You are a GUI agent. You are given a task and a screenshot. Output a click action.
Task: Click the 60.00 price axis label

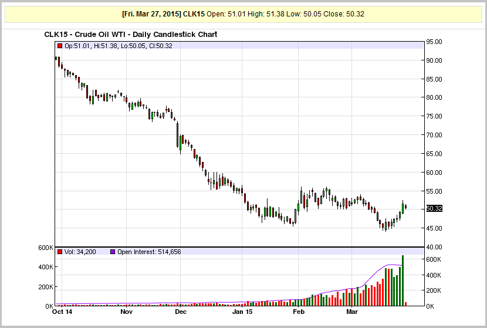pos(434,173)
